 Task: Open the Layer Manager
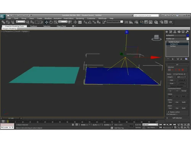point(136,22)
